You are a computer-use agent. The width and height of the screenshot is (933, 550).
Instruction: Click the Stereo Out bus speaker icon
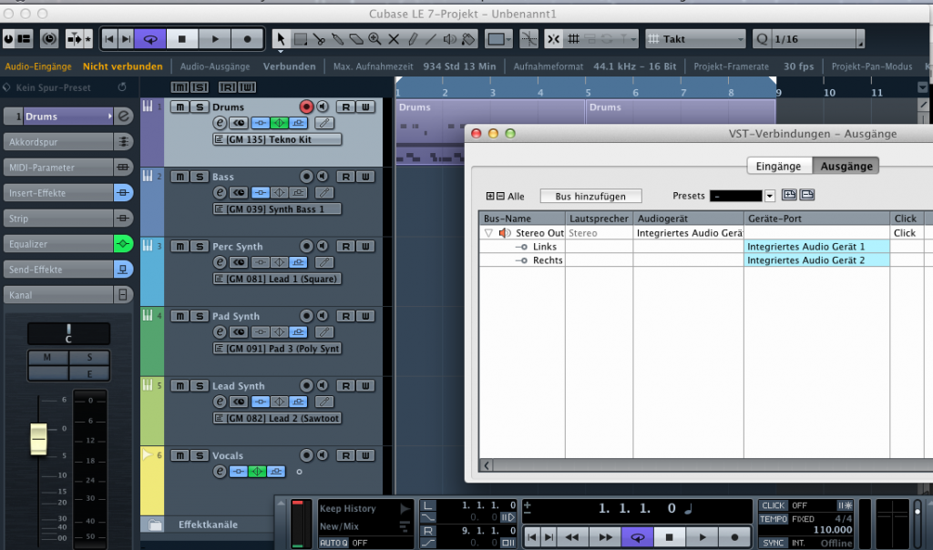tap(505, 233)
